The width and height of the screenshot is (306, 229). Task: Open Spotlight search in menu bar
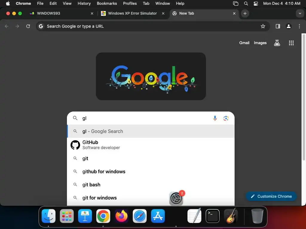[246, 4]
